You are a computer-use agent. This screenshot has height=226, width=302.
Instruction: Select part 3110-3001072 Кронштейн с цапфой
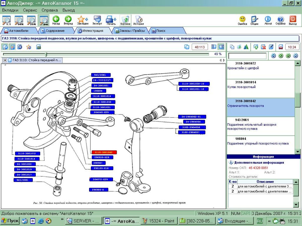(261, 70)
